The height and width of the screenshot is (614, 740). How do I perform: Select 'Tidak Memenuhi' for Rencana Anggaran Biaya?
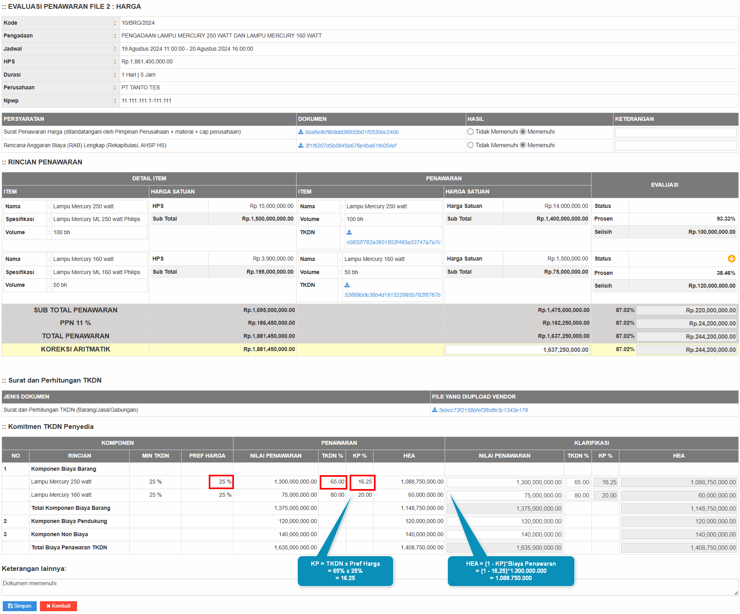coord(471,145)
